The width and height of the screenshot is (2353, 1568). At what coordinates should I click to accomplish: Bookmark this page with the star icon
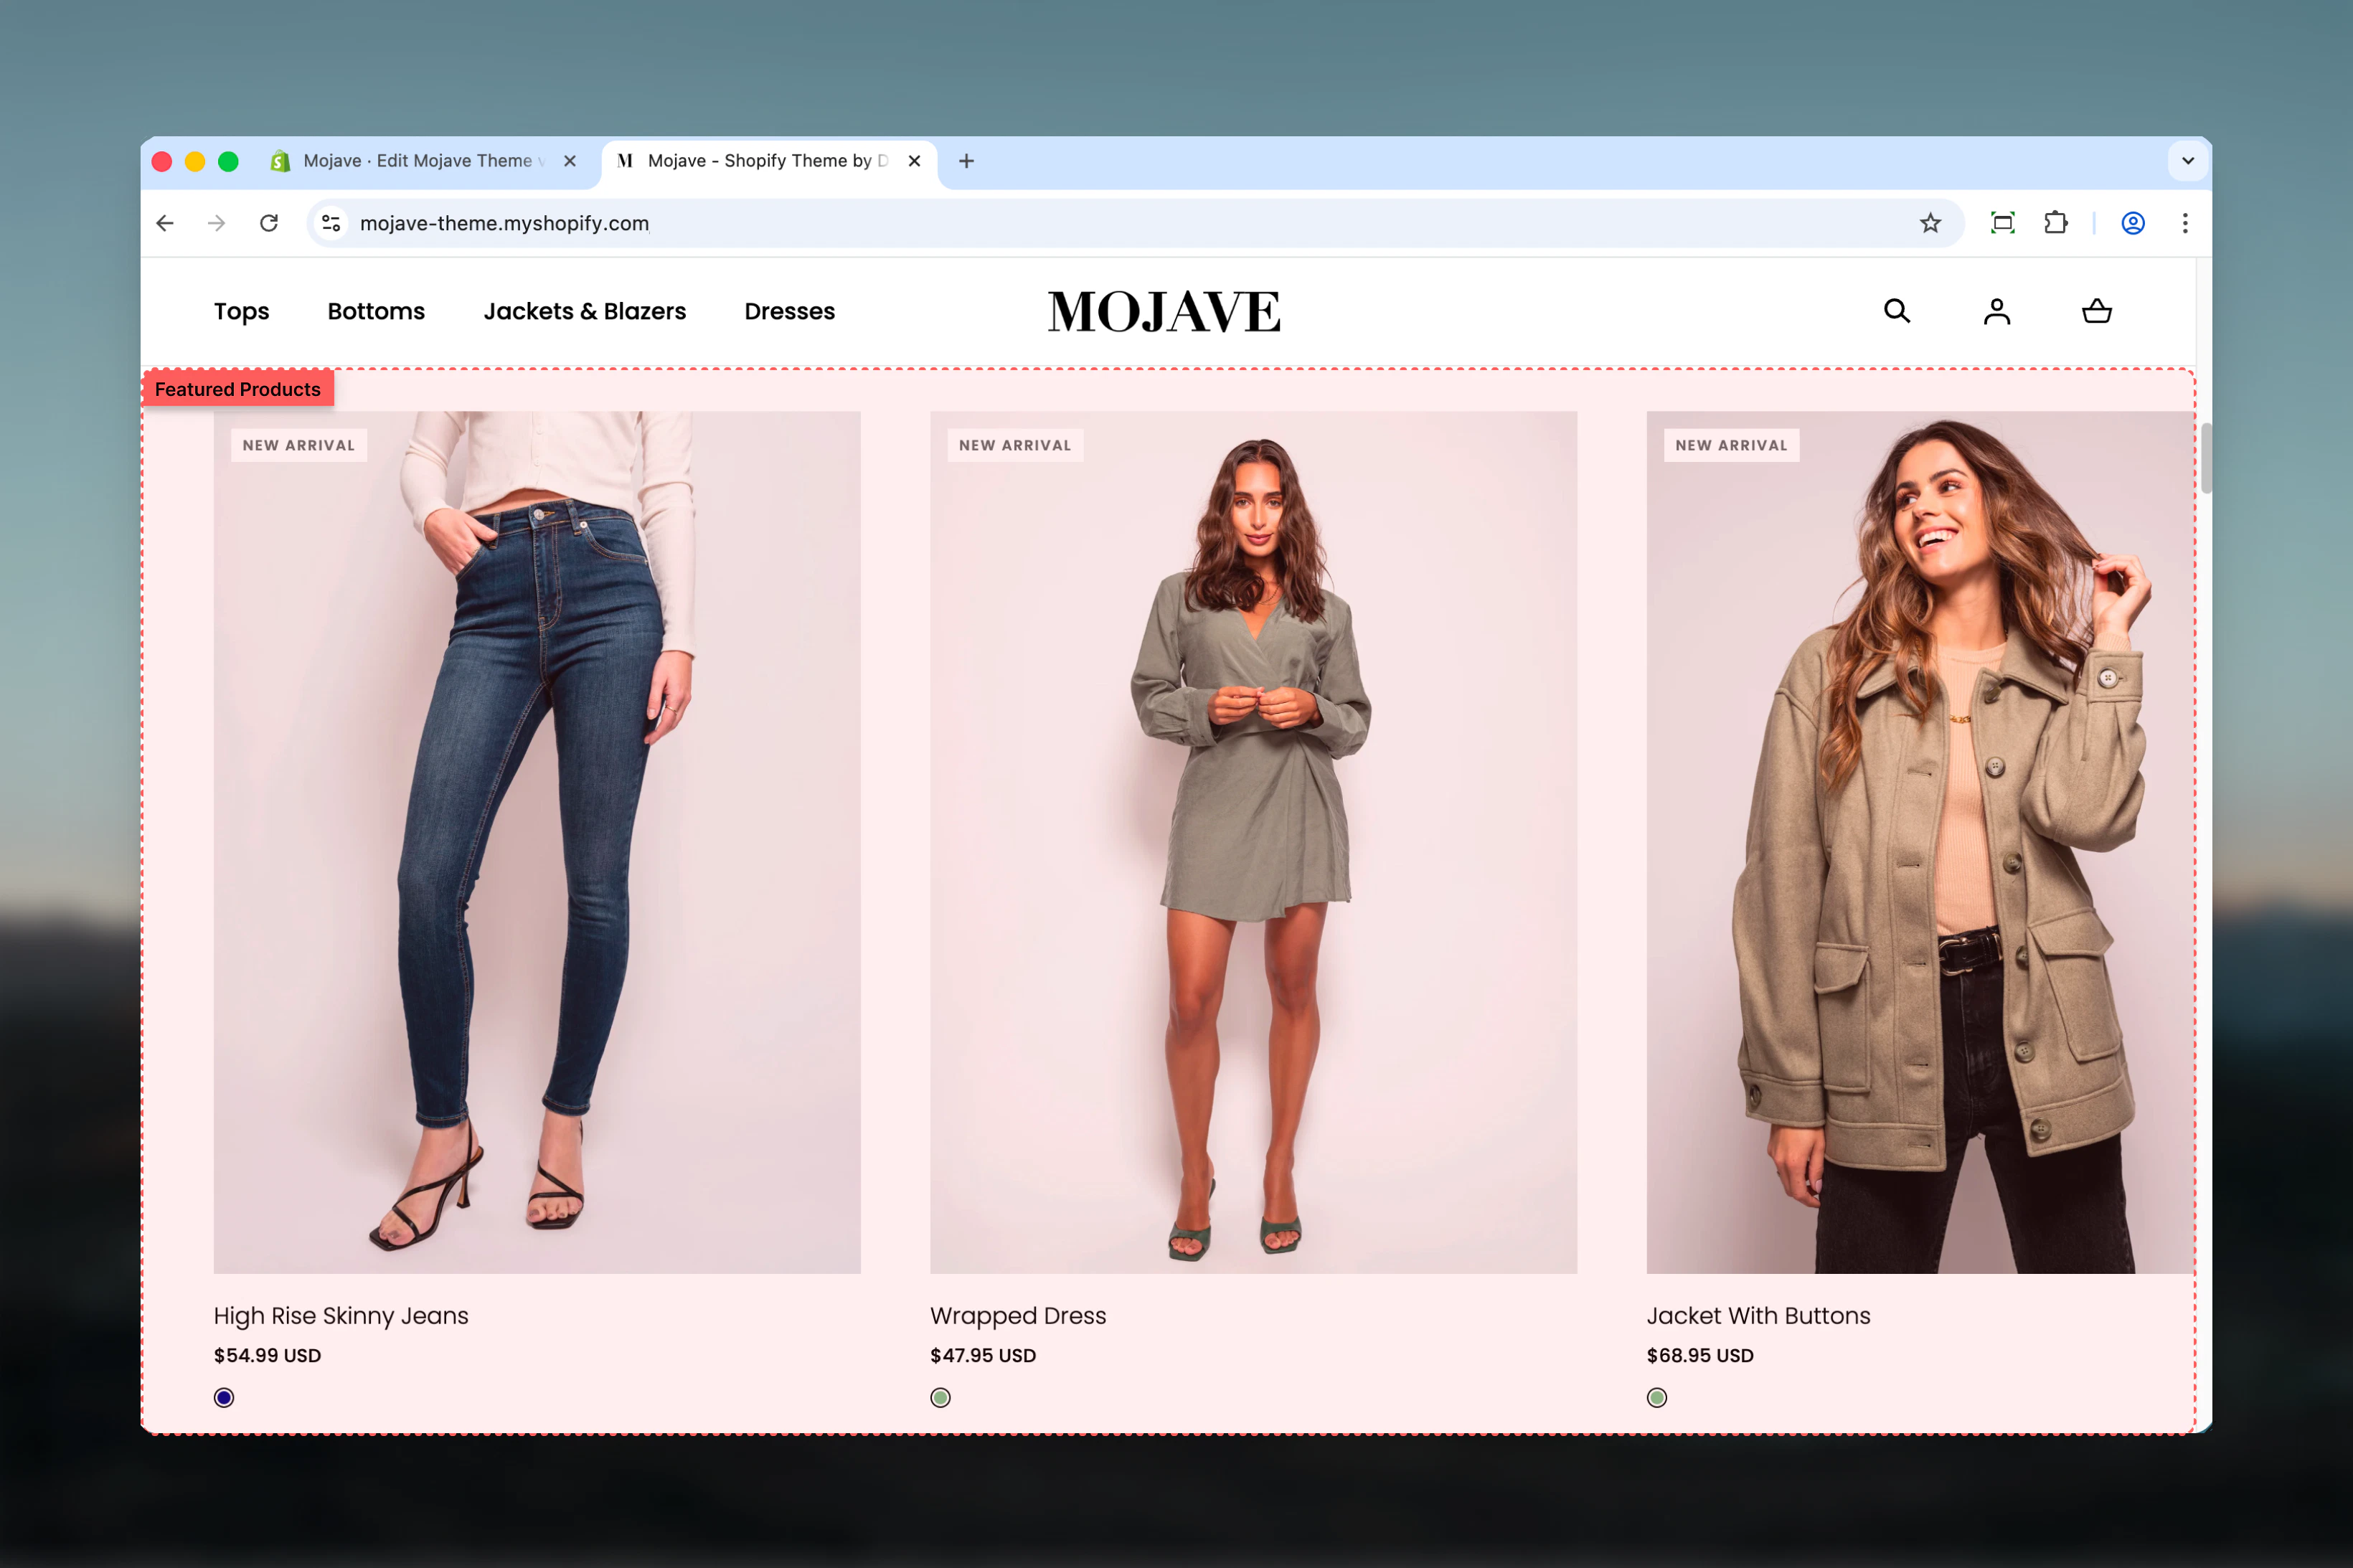[x=1930, y=223]
